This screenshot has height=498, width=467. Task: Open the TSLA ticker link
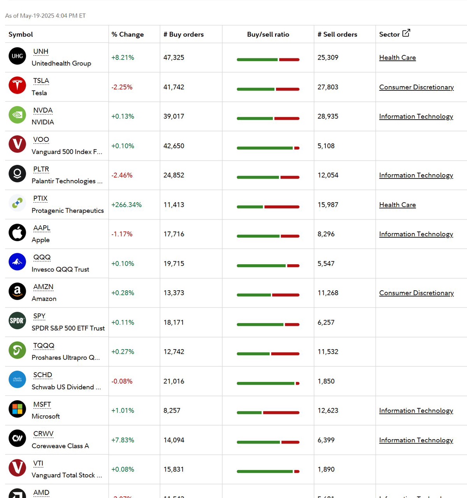click(x=41, y=81)
